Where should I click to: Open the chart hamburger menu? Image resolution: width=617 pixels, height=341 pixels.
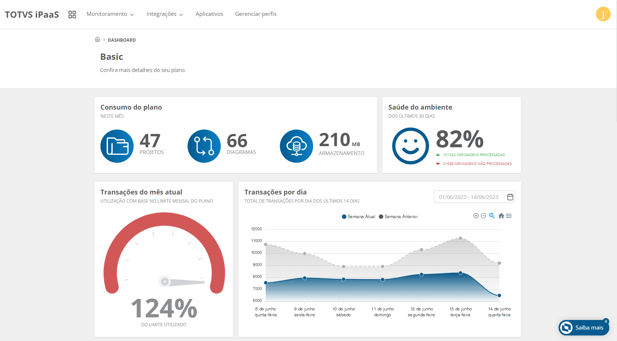(x=509, y=216)
